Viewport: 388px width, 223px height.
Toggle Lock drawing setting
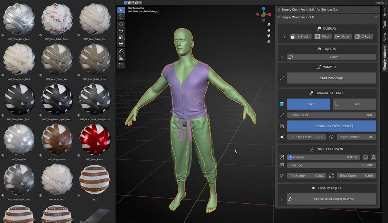pos(354,104)
